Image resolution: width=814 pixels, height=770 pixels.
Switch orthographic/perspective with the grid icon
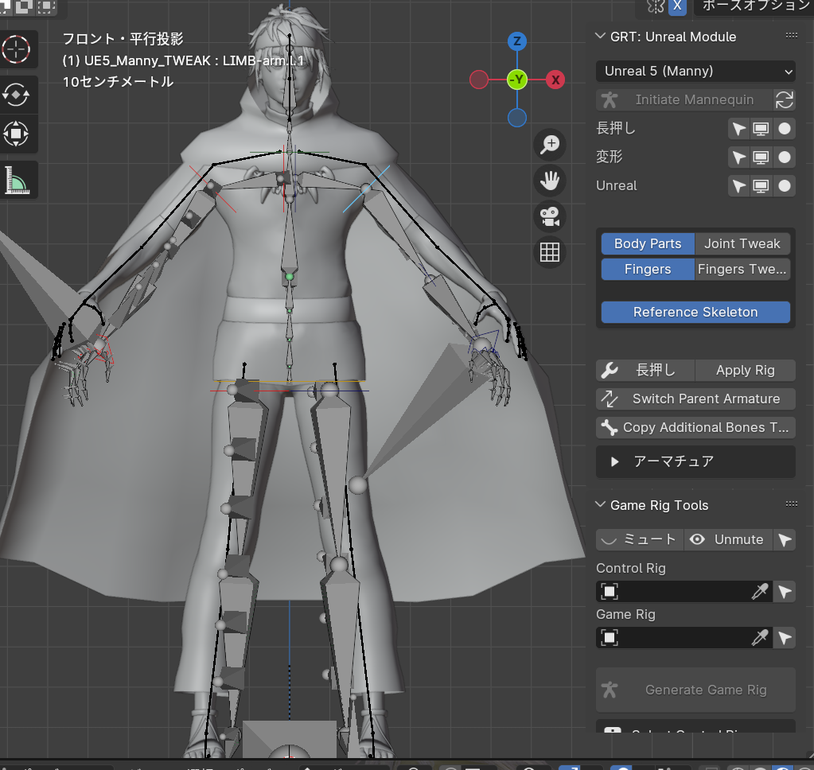pos(550,252)
